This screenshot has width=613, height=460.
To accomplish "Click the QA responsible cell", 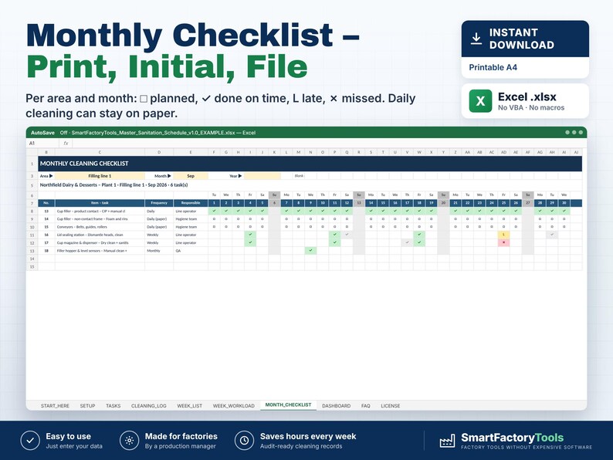I will 191,251.
